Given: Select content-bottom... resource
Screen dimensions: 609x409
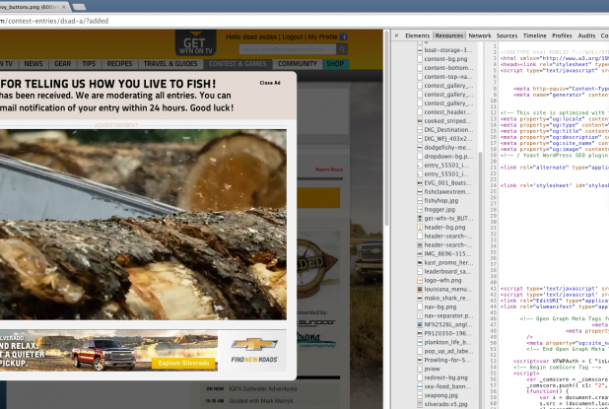Looking at the screenshot, I should [x=445, y=68].
